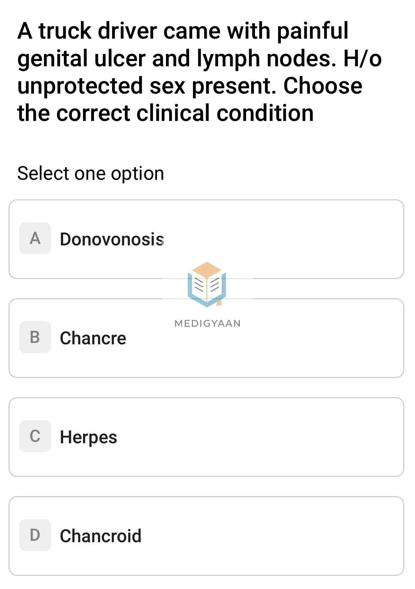415x589 pixels.
Task: Choose the Chancre answer option
Action: pos(93,338)
